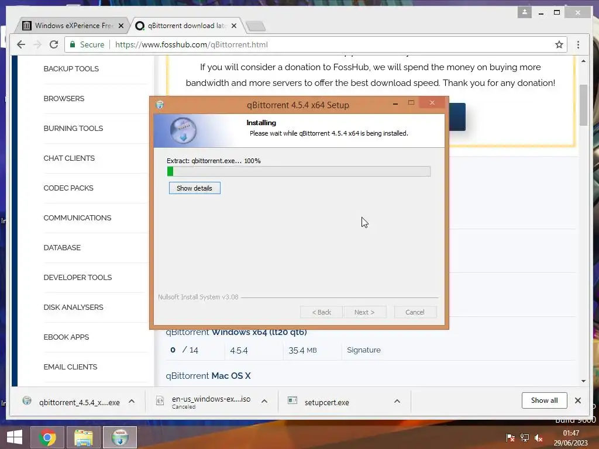599x449 pixels.
Task: Open Action Center flag icon
Action: click(510, 438)
